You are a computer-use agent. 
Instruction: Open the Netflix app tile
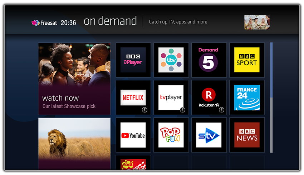pyautogui.click(x=133, y=97)
